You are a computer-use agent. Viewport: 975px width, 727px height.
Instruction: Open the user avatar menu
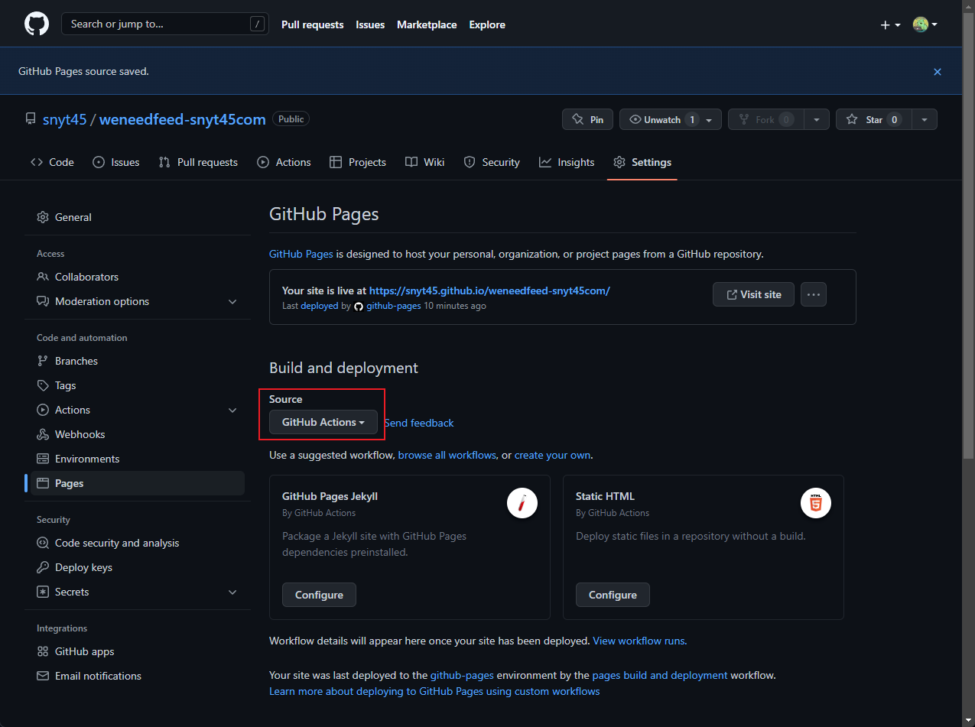coord(925,24)
